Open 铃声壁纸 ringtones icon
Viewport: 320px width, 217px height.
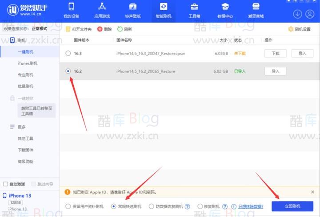tap(133, 7)
